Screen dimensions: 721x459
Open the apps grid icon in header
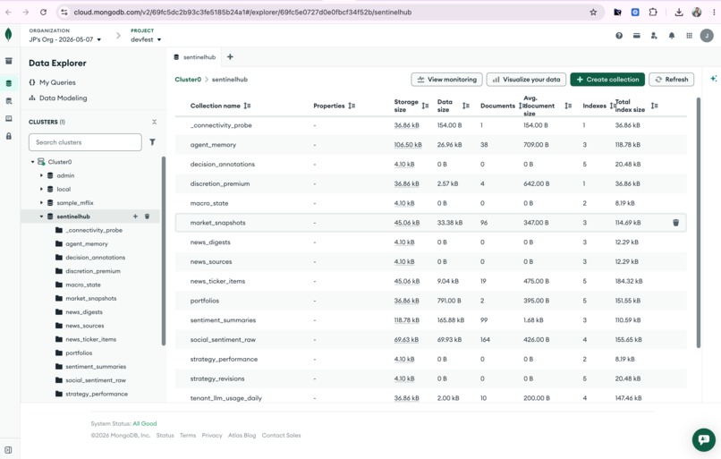689,36
